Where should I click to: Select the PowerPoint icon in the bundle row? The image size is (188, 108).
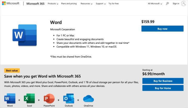pyautogui.click(x=49, y=99)
